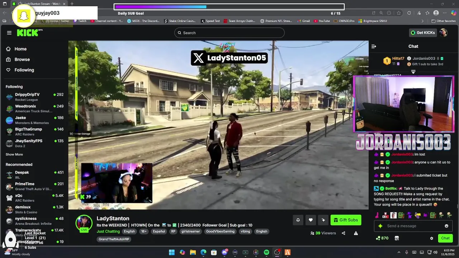Open demisux recommended channel
Viewport: 459px width, 258px height.
[x=34, y=209]
